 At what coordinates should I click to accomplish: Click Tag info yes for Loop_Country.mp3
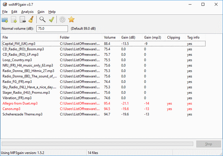pyautogui.click(x=190, y=60)
